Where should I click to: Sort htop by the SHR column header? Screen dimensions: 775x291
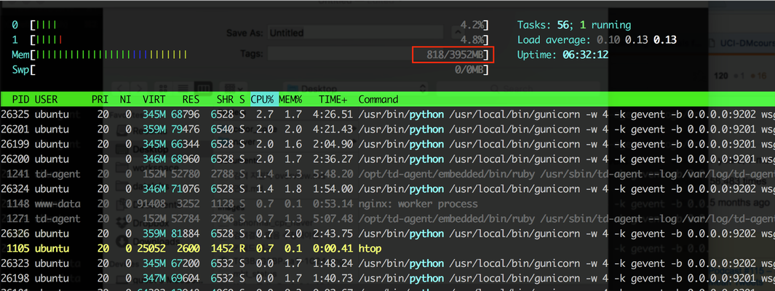[x=225, y=100]
